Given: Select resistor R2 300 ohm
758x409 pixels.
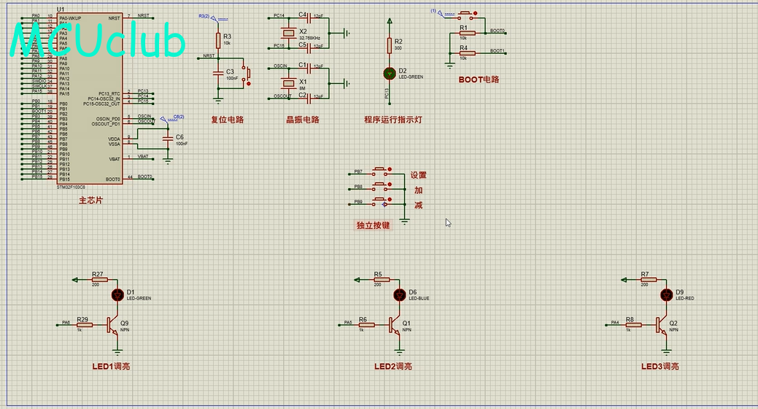Looking at the screenshot, I should point(389,45).
